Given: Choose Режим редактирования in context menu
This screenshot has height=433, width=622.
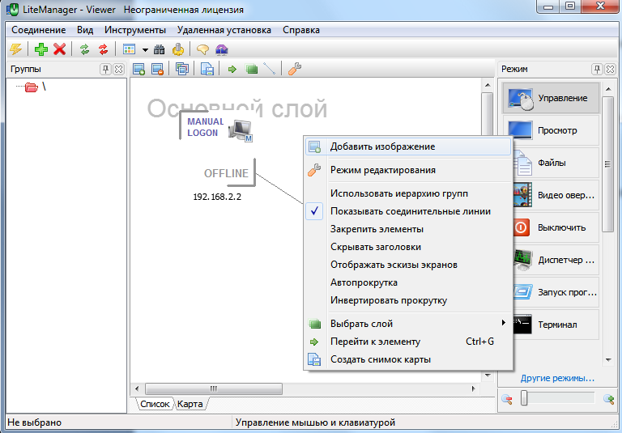Looking at the screenshot, I should point(408,170).
